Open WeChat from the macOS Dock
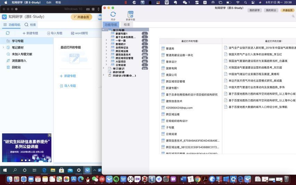Screen dimensions: 296x185 (x=95, y=179)
